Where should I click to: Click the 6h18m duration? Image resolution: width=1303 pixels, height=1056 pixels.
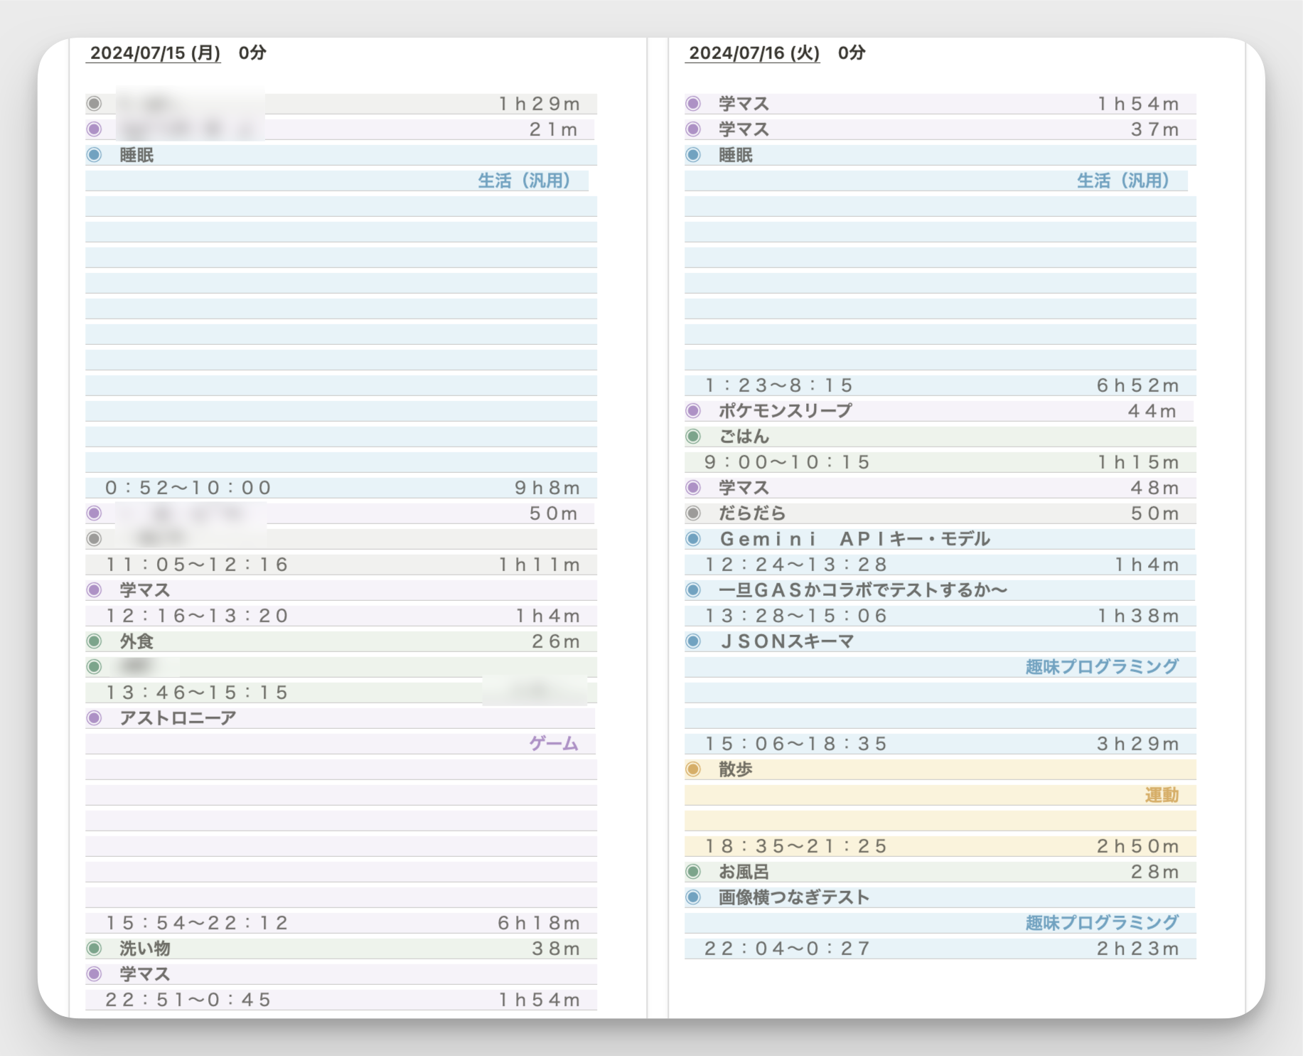(539, 923)
